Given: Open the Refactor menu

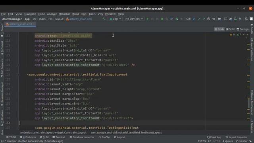Looking at the screenshot, I should coord(64,14).
